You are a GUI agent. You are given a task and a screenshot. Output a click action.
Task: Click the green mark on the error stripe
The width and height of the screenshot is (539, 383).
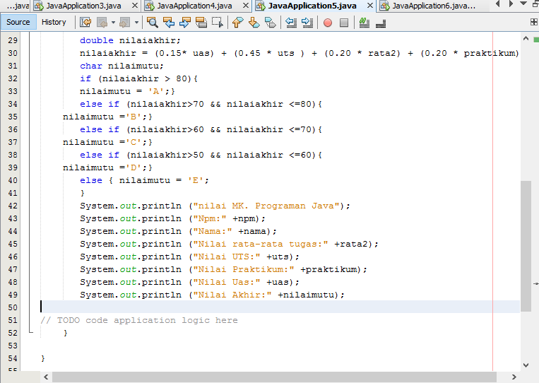coord(536,40)
